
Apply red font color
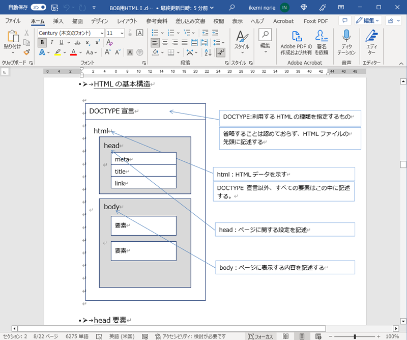tap(73, 52)
